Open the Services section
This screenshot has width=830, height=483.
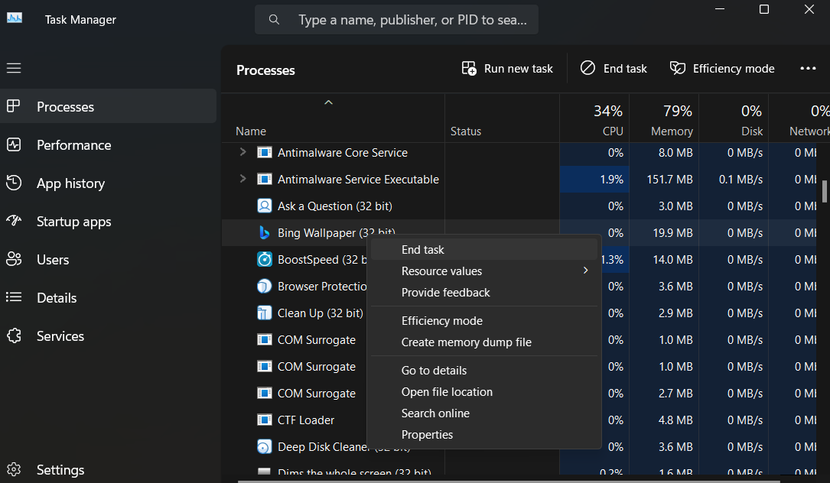click(60, 336)
